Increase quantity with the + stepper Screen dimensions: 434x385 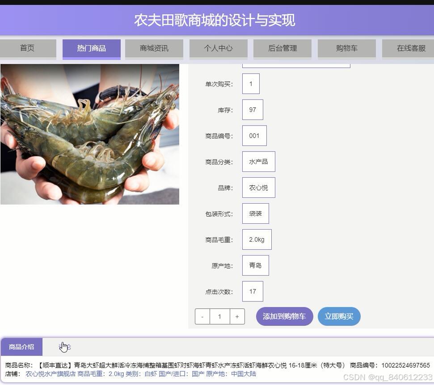pyautogui.click(x=237, y=316)
